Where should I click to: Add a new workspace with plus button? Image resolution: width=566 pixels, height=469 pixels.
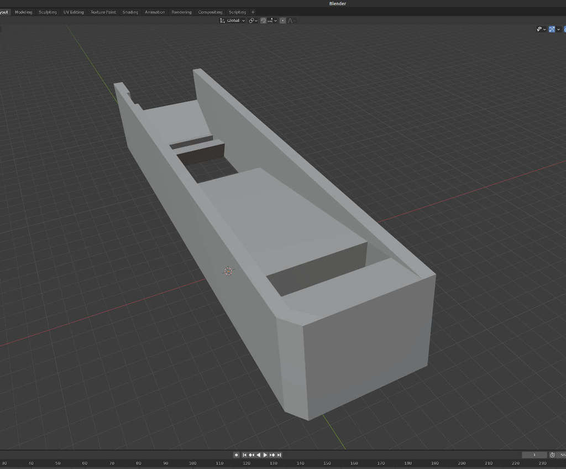pyautogui.click(x=253, y=12)
